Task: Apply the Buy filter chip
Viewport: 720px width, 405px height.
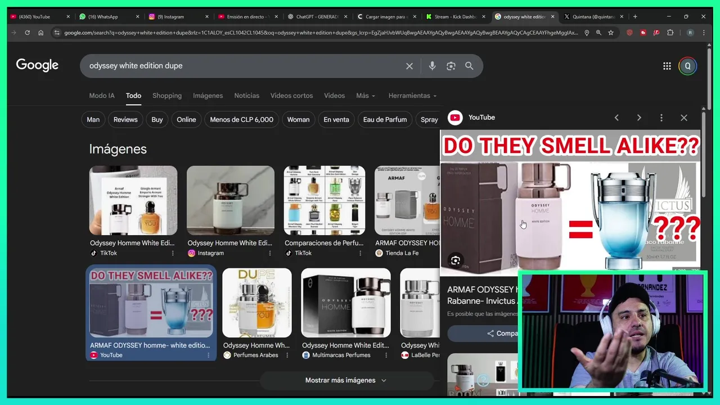Action: (x=157, y=119)
